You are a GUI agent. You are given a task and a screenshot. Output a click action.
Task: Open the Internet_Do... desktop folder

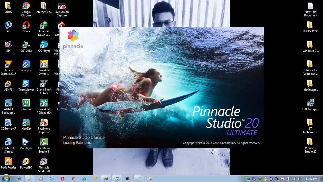[44, 8]
